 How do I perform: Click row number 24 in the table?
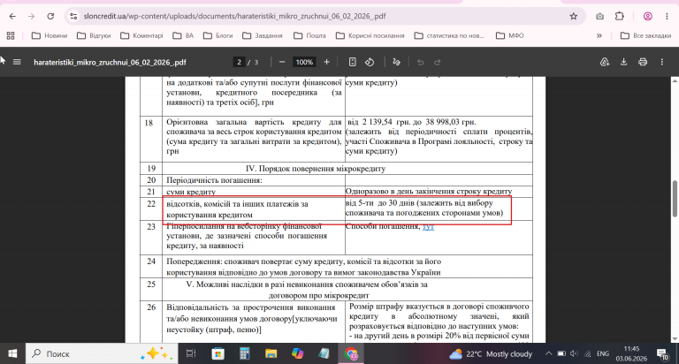click(150, 262)
